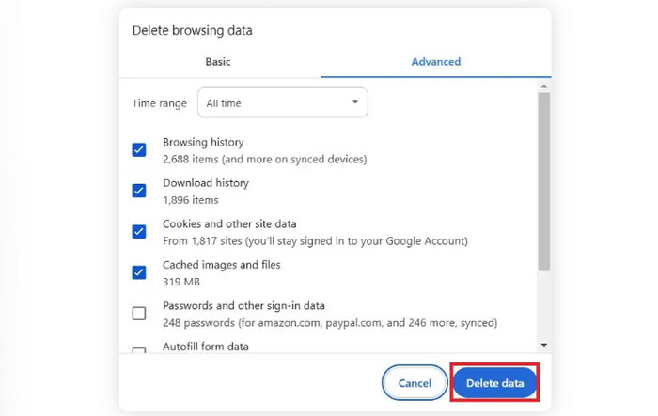Viewport: 658px width, 416px height.
Task: Click the "319 MB" cache size text
Action: (x=181, y=282)
